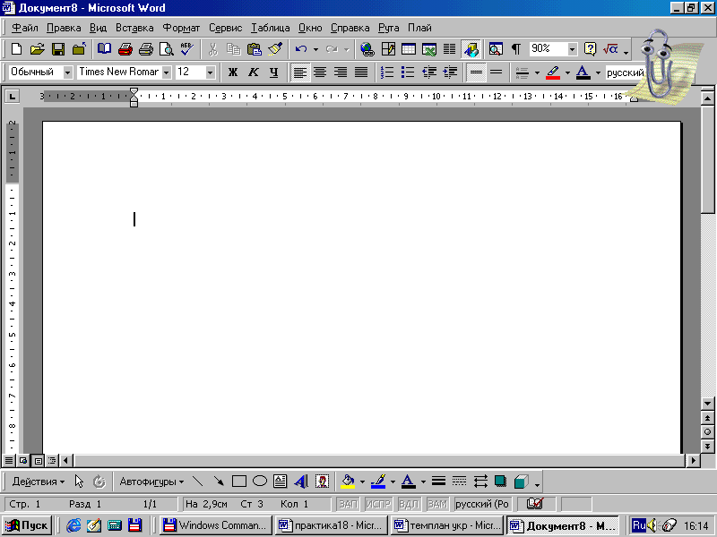Image resolution: width=717 pixels, height=537 pixels.
Task: Open the 90% zoom dropdown
Action: pyautogui.click(x=572, y=49)
